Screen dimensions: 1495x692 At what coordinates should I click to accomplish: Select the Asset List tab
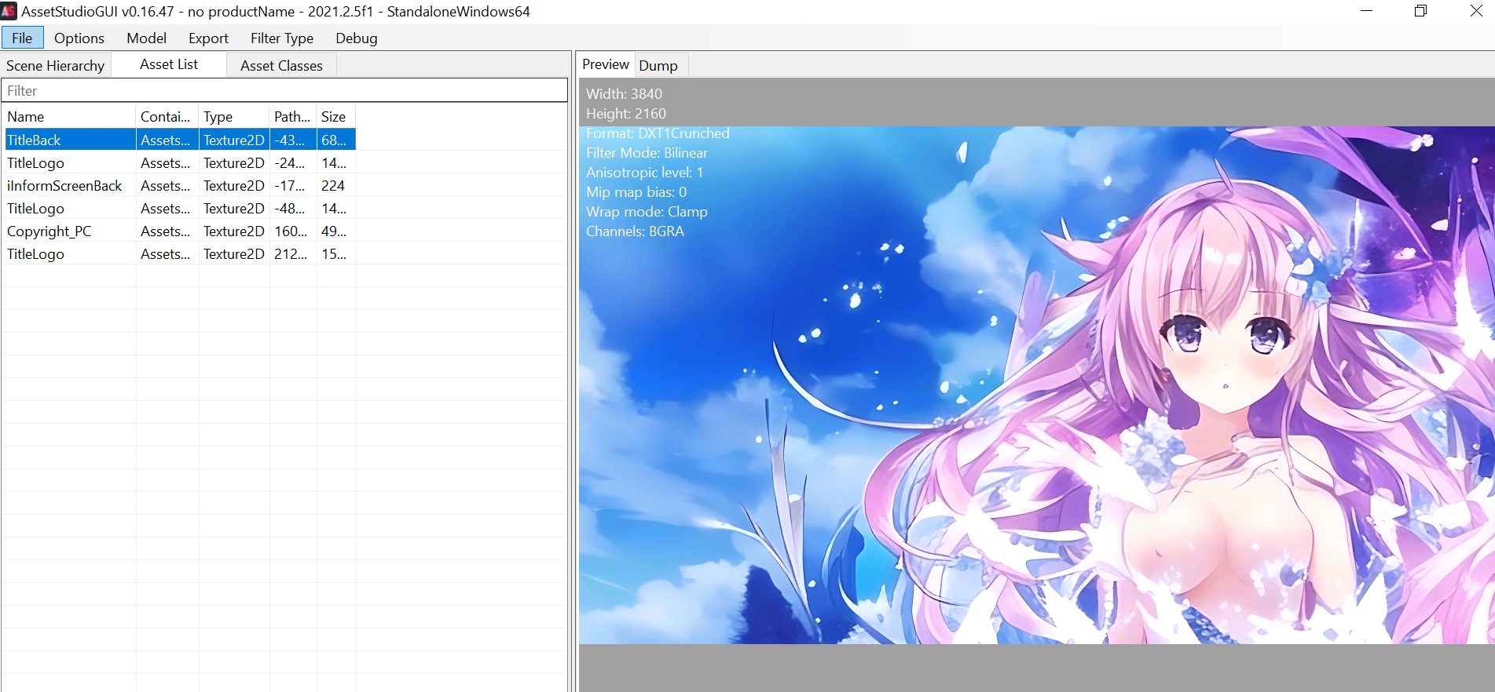[169, 64]
